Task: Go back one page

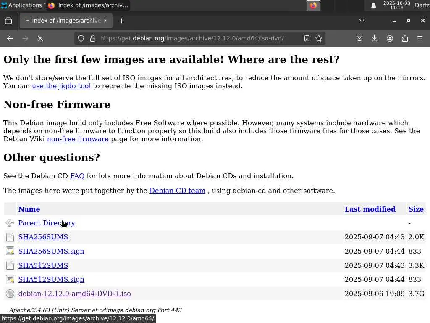Action: tap(10, 38)
